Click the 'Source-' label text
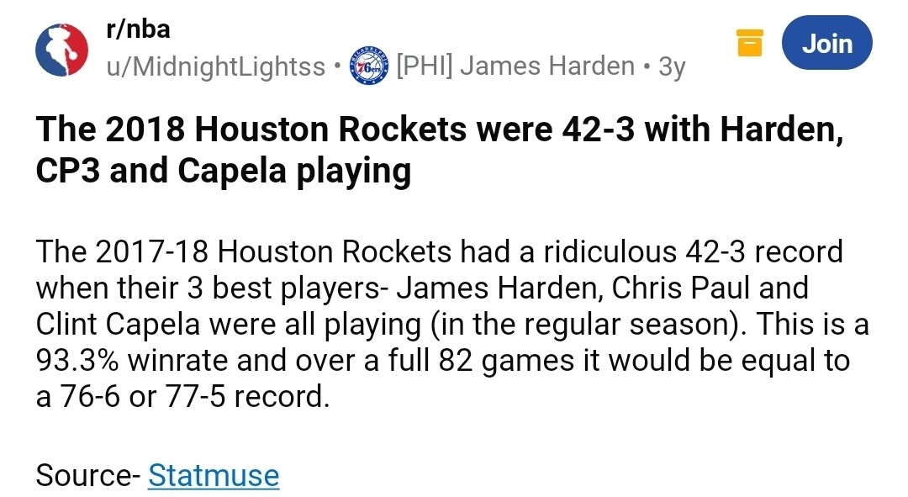Screen dimensions: 908x497 [87, 475]
